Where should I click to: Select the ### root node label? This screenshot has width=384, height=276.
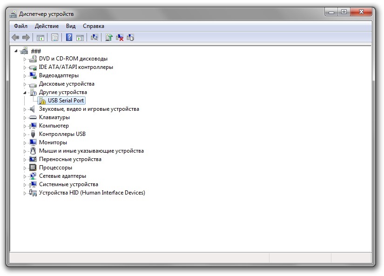(36, 51)
